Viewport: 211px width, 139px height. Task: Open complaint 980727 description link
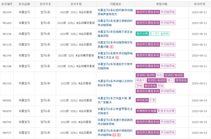[115, 133]
